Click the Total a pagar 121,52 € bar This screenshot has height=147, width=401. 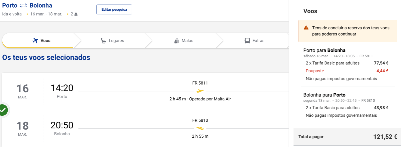coord(347,137)
